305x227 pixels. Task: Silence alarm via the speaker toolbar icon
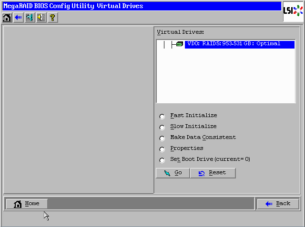click(x=41, y=18)
